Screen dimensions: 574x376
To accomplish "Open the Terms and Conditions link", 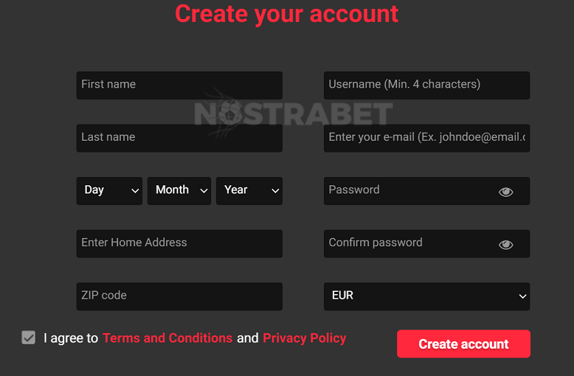I will [x=167, y=338].
